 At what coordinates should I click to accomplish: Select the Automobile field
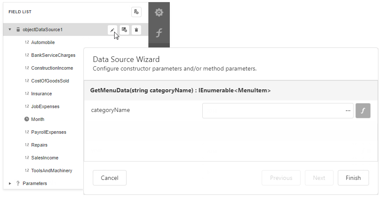(x=43, y=42)
